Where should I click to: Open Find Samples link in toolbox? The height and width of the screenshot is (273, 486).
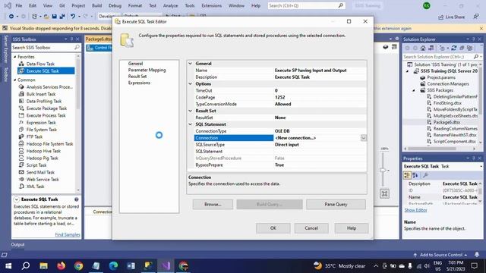tap(68, 234)
